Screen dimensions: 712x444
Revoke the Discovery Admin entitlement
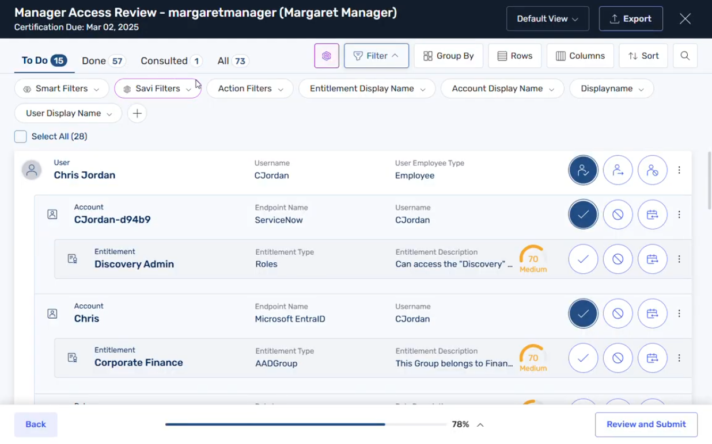[618, 259]
